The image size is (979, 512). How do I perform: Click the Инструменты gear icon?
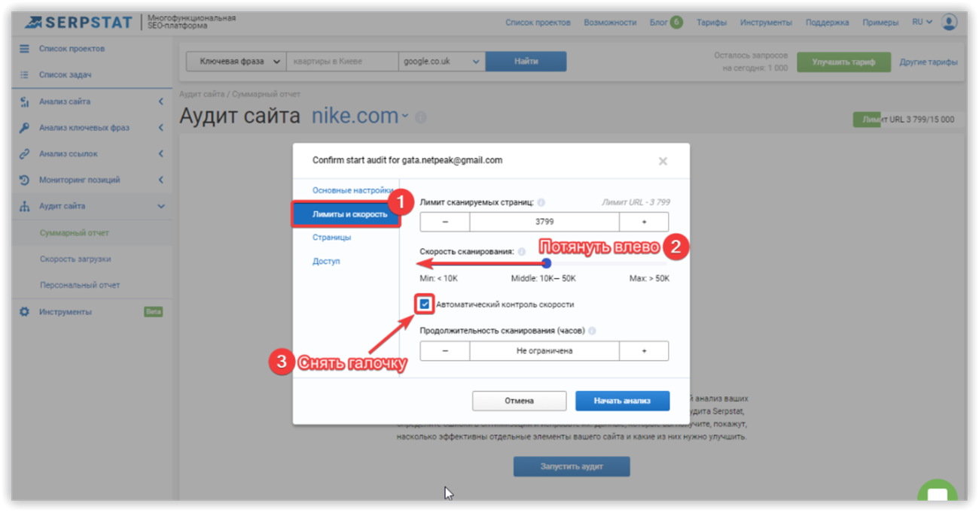point(24,311)
